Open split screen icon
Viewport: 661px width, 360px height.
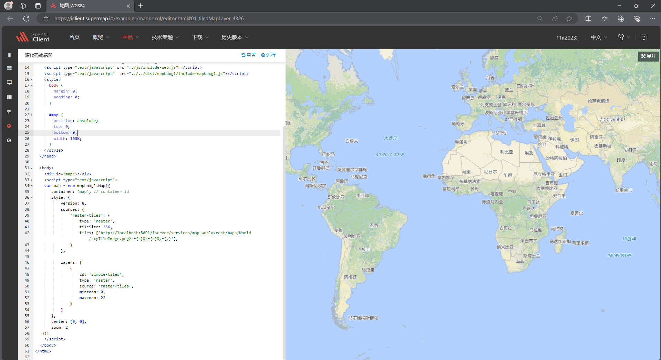[x=588, y=19]
